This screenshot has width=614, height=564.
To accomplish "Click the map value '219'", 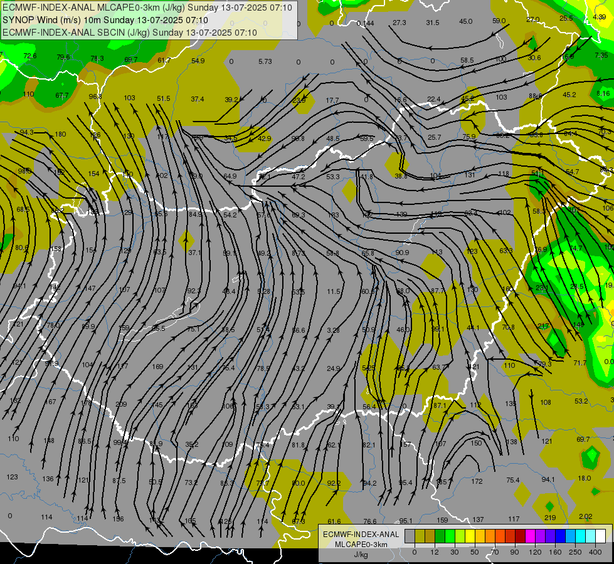I will (x=550, y=518).
